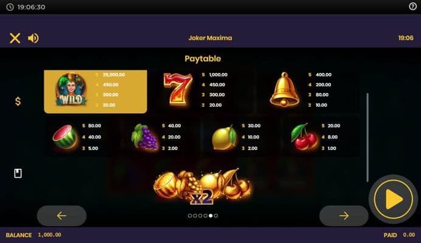Select the dollar sign paytable icon

[18, 101]
